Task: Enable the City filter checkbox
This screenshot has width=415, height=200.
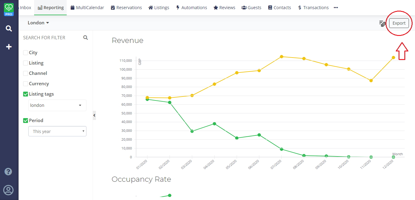Action: [26, 53]
